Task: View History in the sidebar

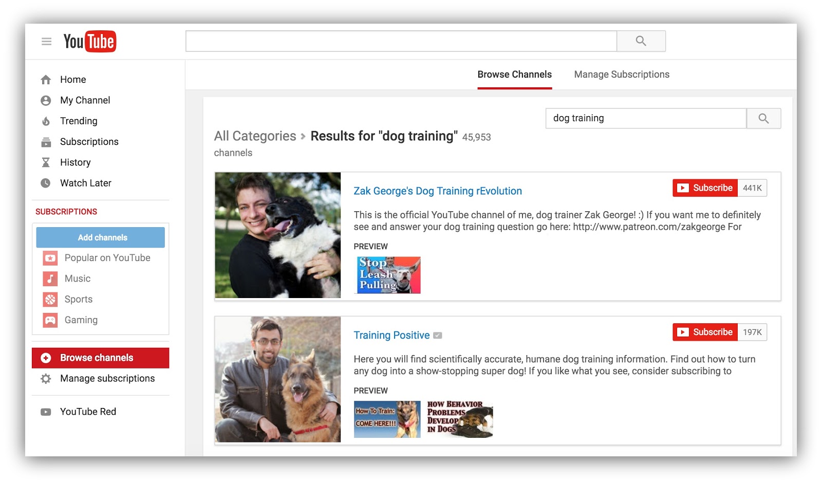Action: tap(76, 162)
